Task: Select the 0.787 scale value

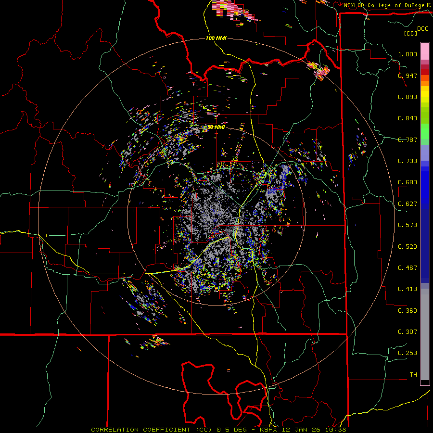Action: point(408,140)
